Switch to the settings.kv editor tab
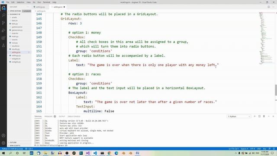 pyautogui.click(x=58, y=7)
